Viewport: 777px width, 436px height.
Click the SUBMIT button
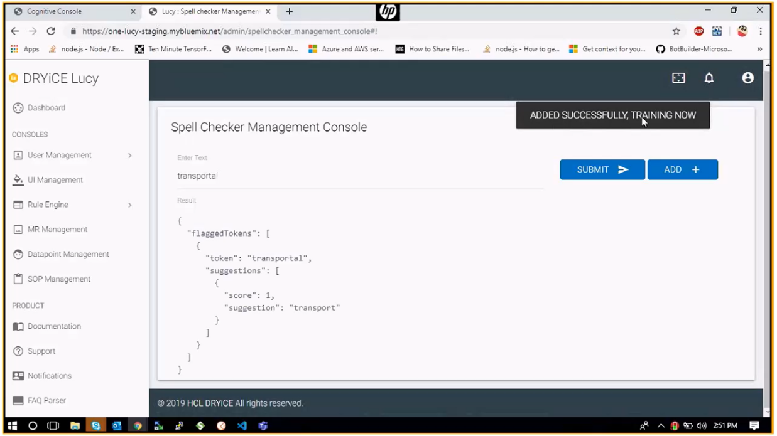[602, 169]
